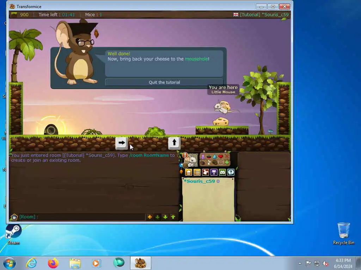Select the blue teardrop cry emote
The width and height of the screenshot is (361, 270).
click(215, 156)
